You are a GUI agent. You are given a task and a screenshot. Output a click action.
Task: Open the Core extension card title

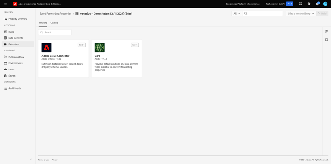pos(98,56)
